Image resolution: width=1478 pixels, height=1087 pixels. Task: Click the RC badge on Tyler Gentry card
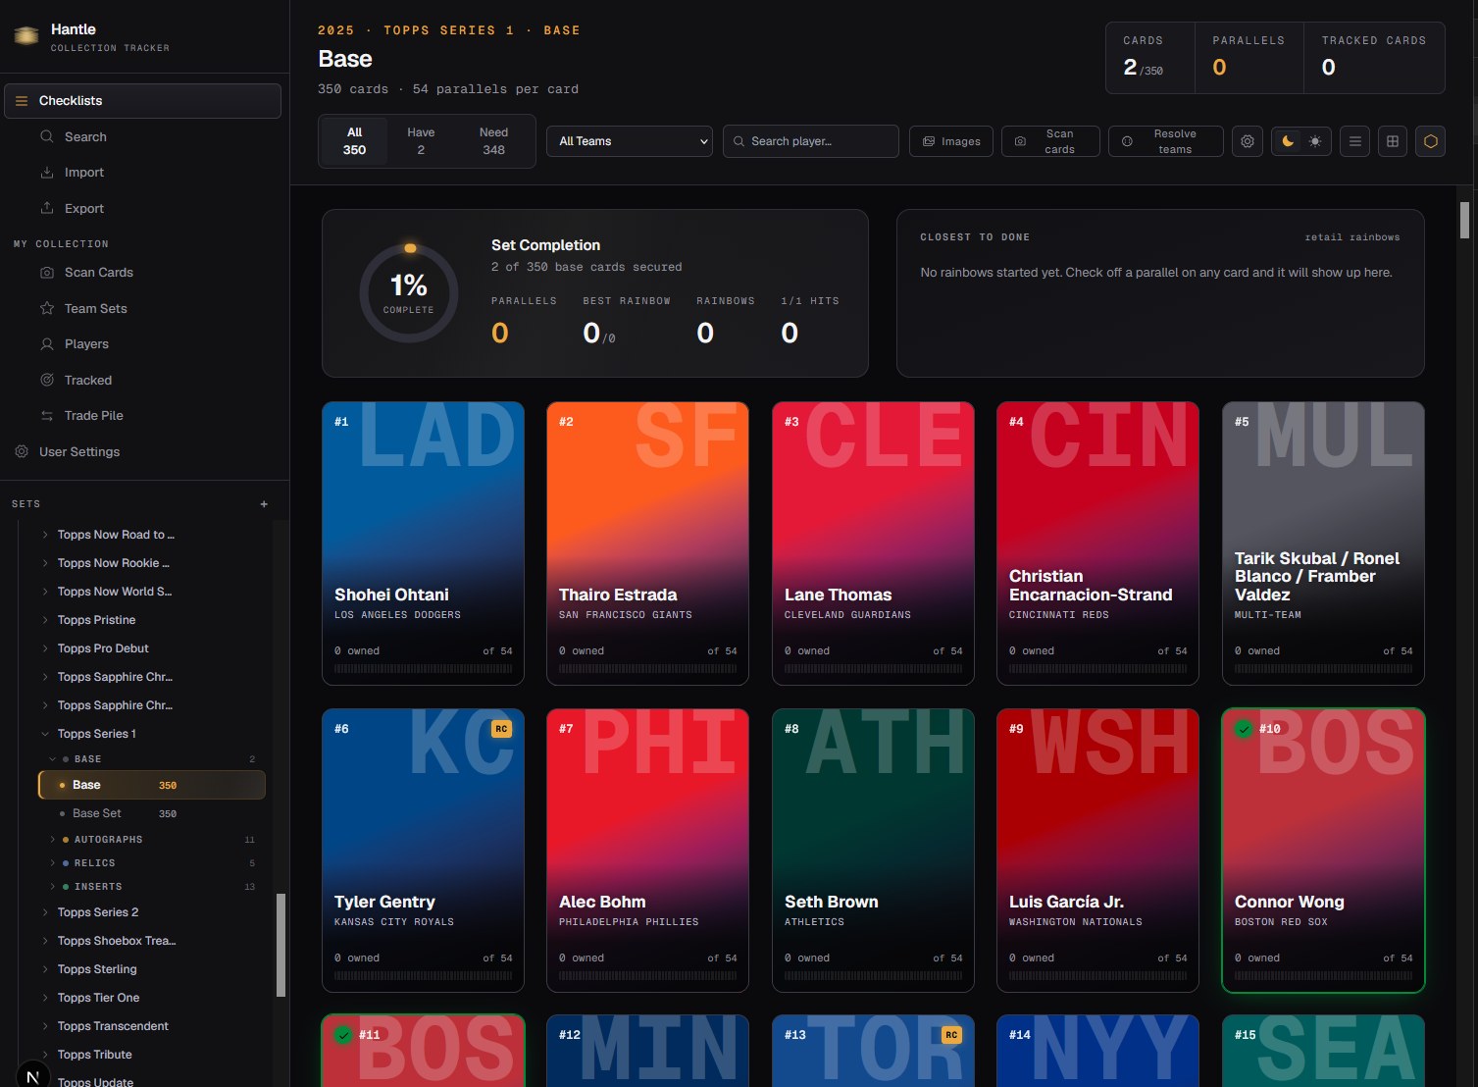501,729
